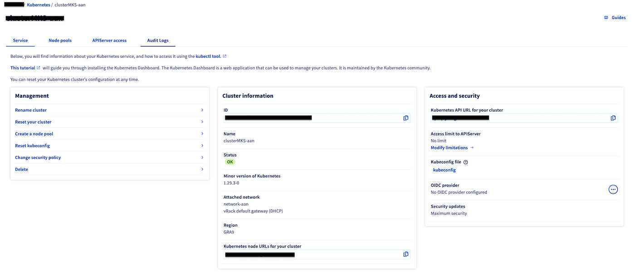Open the OIDC provider options menu
This screenshot has width=635, height=275.
(x=613, y=189)
